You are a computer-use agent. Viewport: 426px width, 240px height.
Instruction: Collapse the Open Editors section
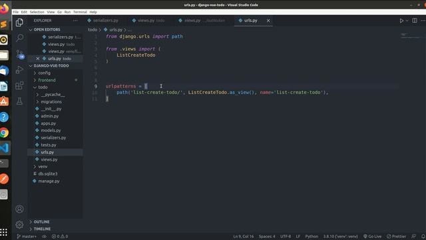click(47, 29)
